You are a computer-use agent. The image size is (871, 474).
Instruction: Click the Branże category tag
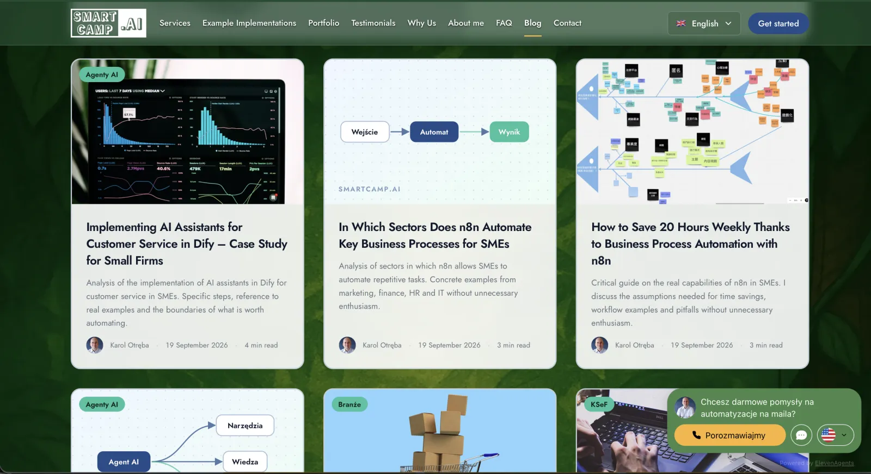pos(349,404)
